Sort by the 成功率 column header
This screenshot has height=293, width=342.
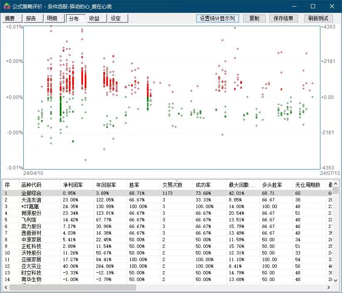210,185
